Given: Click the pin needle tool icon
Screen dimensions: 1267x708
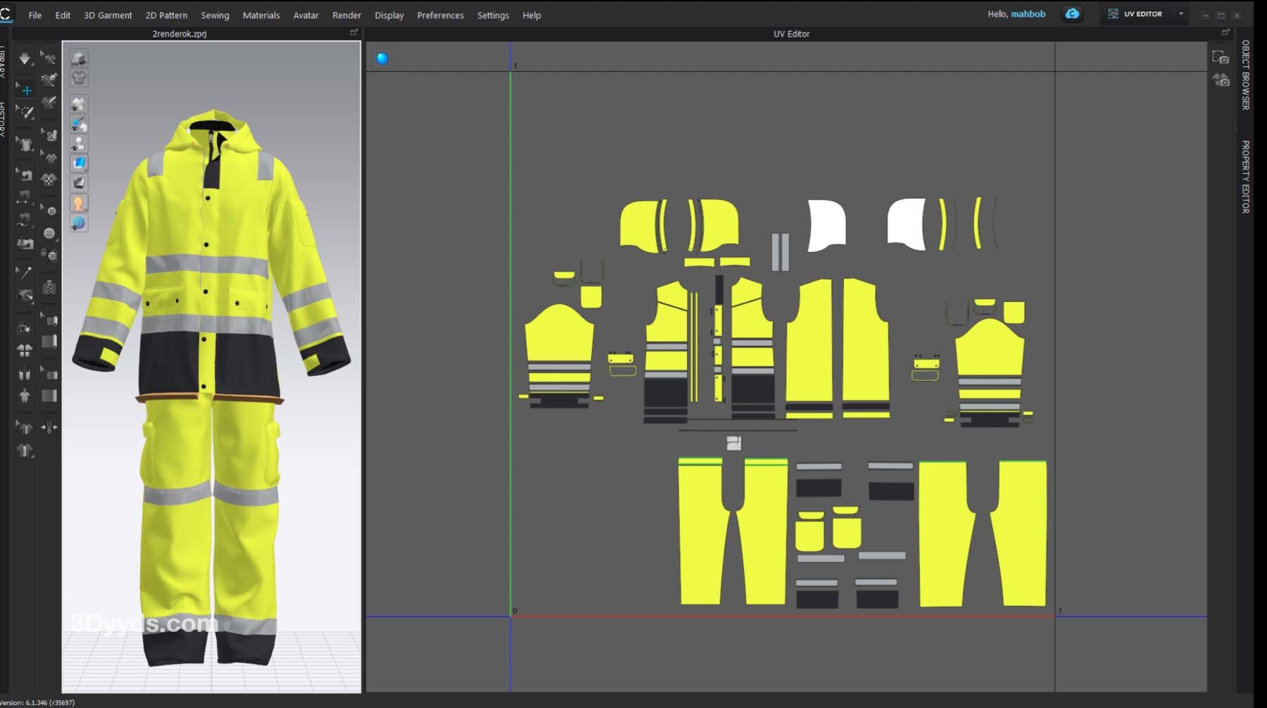Looking at the screenshot, I should pyautogui.click(x=25, y=272).
